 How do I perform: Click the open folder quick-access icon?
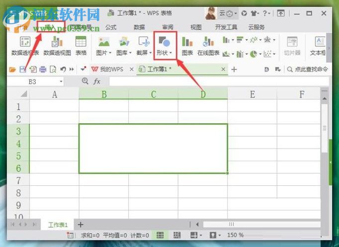pos(12,70)
